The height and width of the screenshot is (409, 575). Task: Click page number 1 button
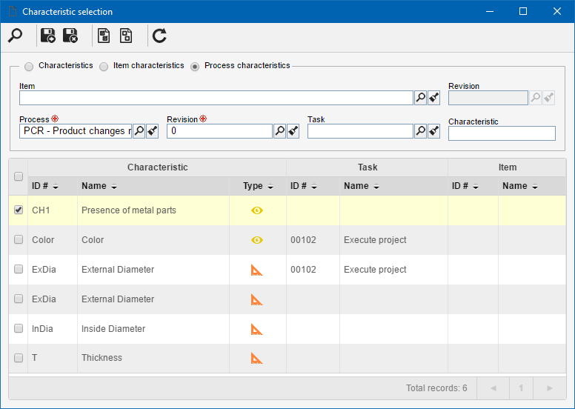[521, 388]
